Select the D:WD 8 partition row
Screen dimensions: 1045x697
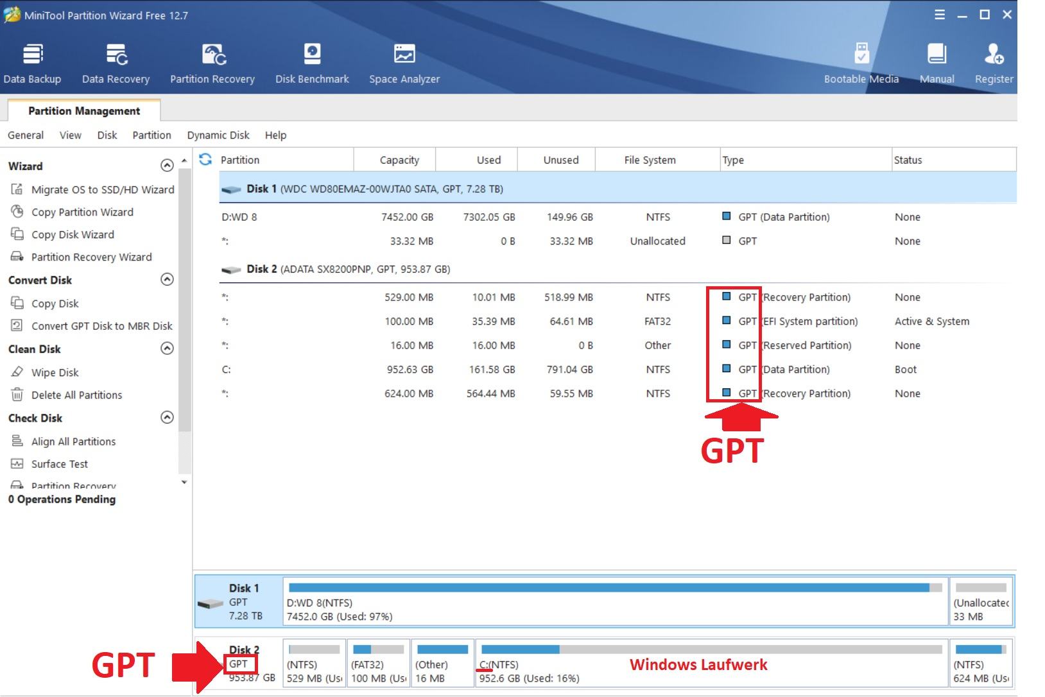[x=617, y=217]
